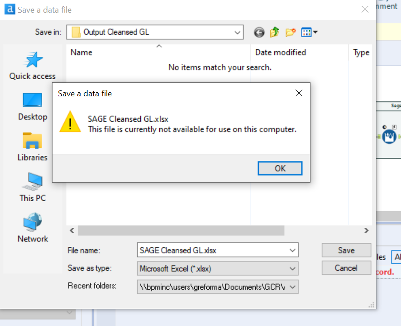Browse to Libraries
This screenshot has height=326, width=401.
pyautogui.click(x=32, y=145)
